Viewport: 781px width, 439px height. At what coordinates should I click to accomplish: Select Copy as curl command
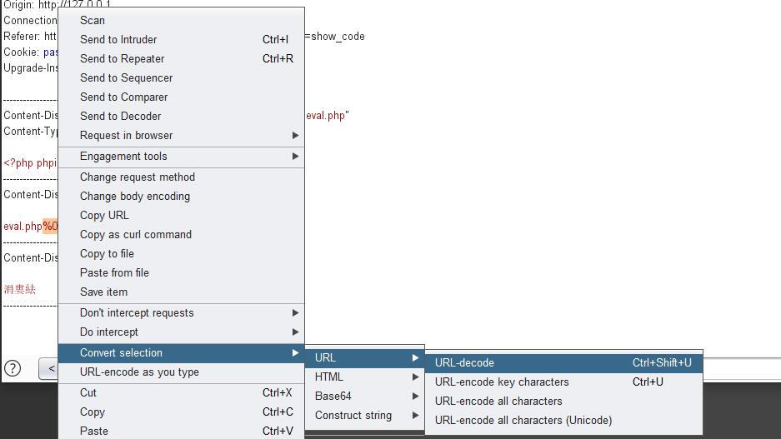click(x=136, y=234)
